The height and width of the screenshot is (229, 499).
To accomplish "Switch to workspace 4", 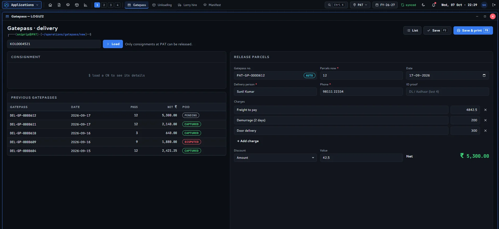I will [117, 5].
